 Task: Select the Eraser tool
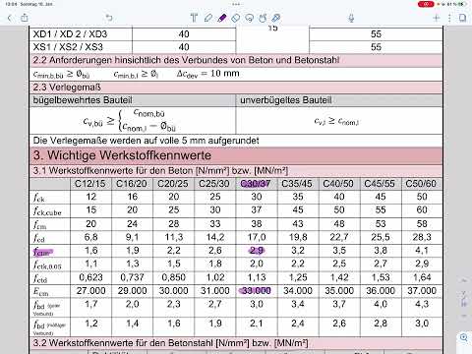[236, 18]
